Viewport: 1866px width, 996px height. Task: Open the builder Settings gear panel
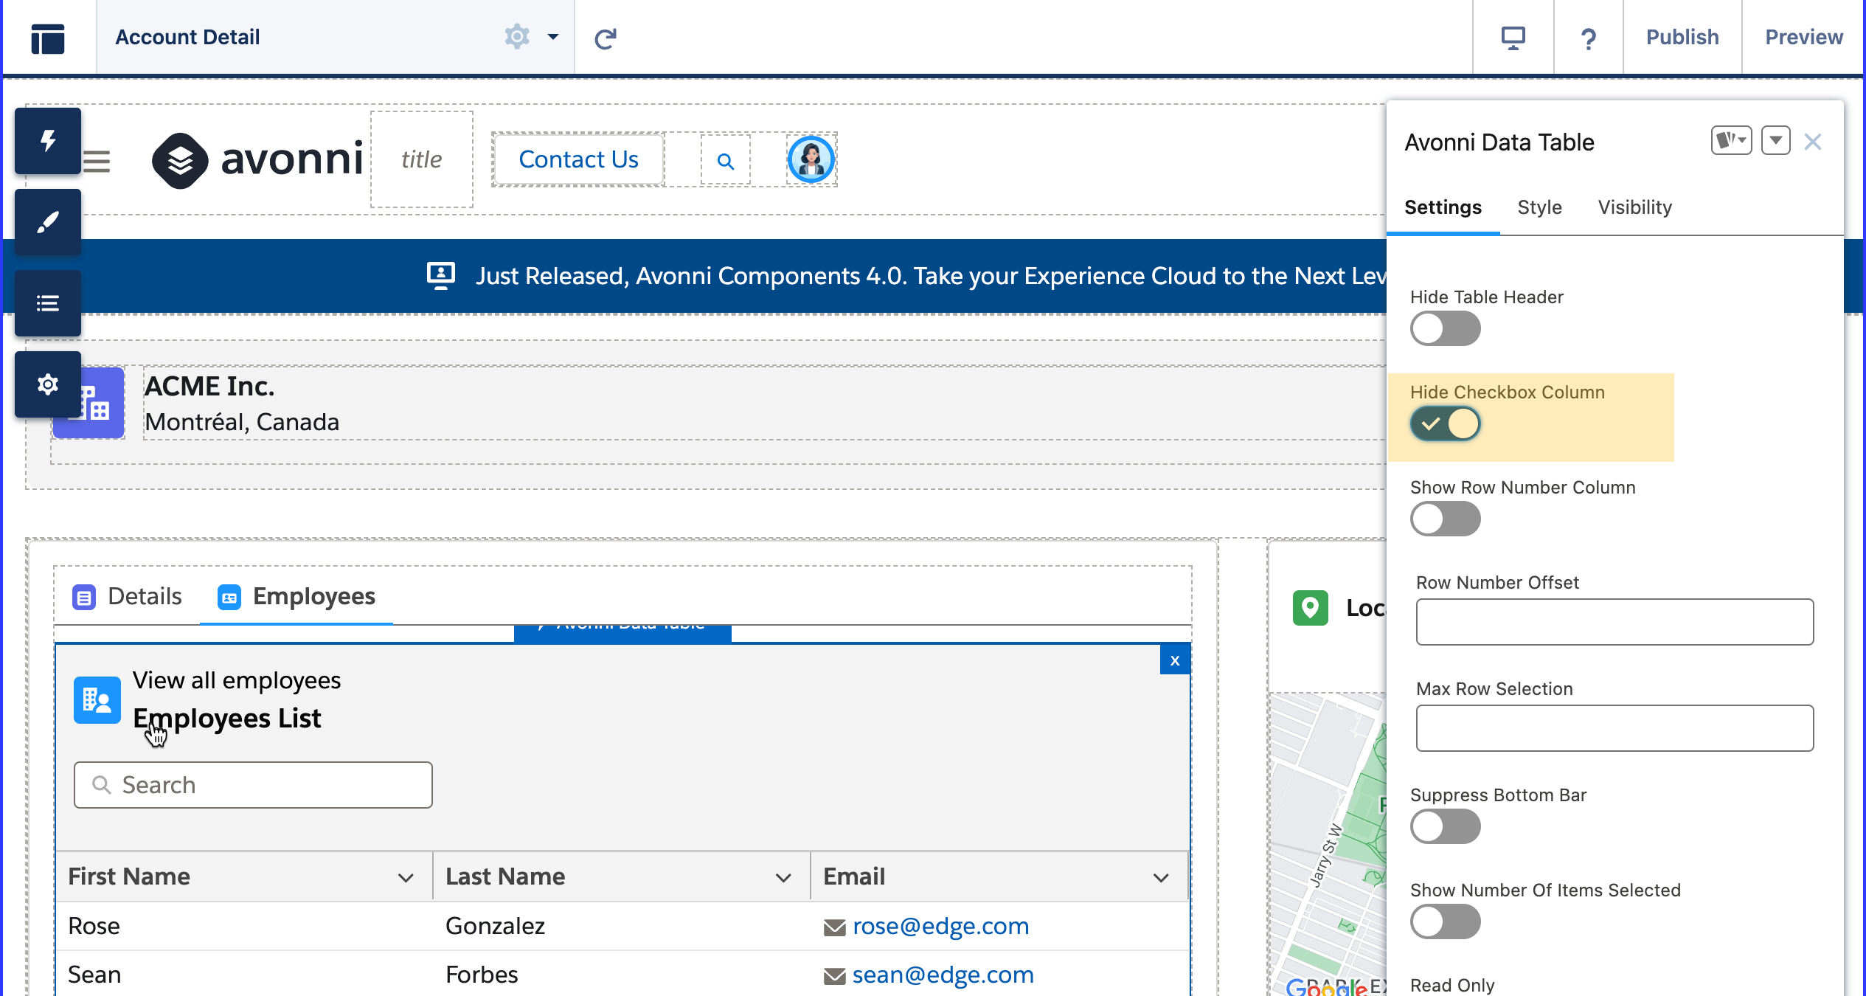[48, 384]
